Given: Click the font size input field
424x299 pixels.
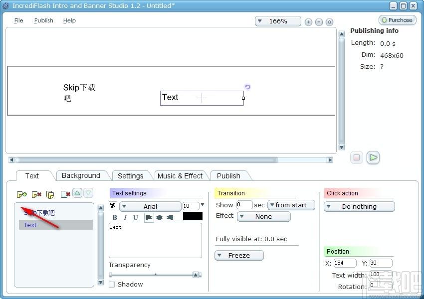Looking at the screenshot, I should click(191, 206).
